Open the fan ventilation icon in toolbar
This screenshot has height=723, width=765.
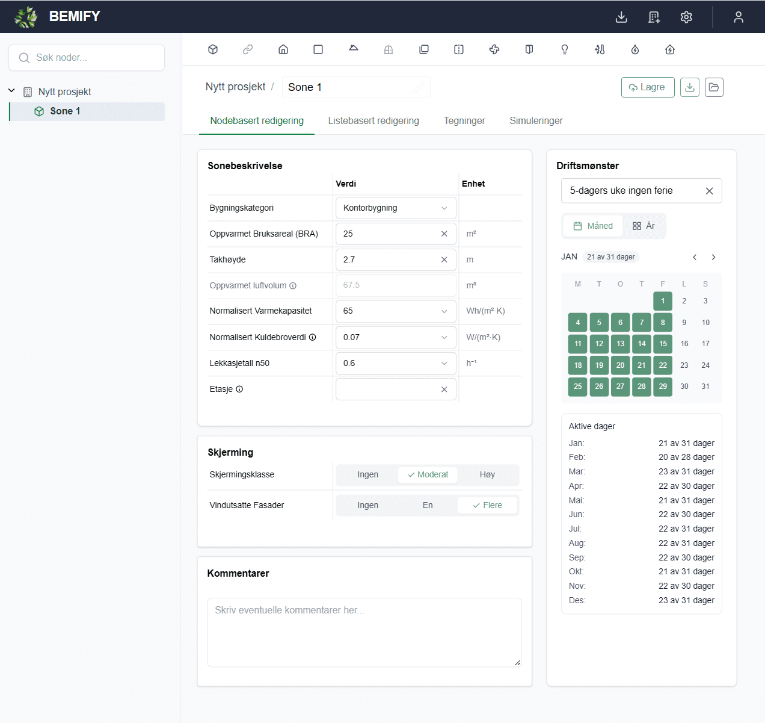494,49
